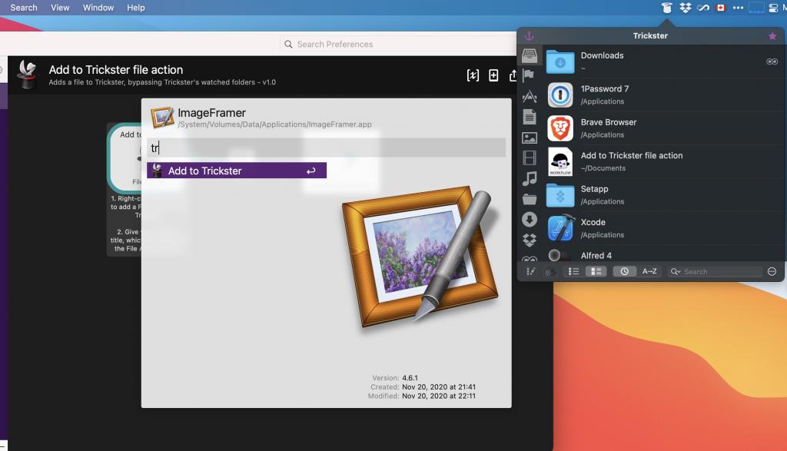Open the Help menu
Viewport: 787px width, 451px height.
135,8
